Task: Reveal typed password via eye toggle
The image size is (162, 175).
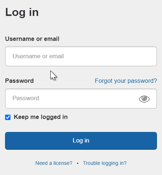Action: (x=144, y=99)
